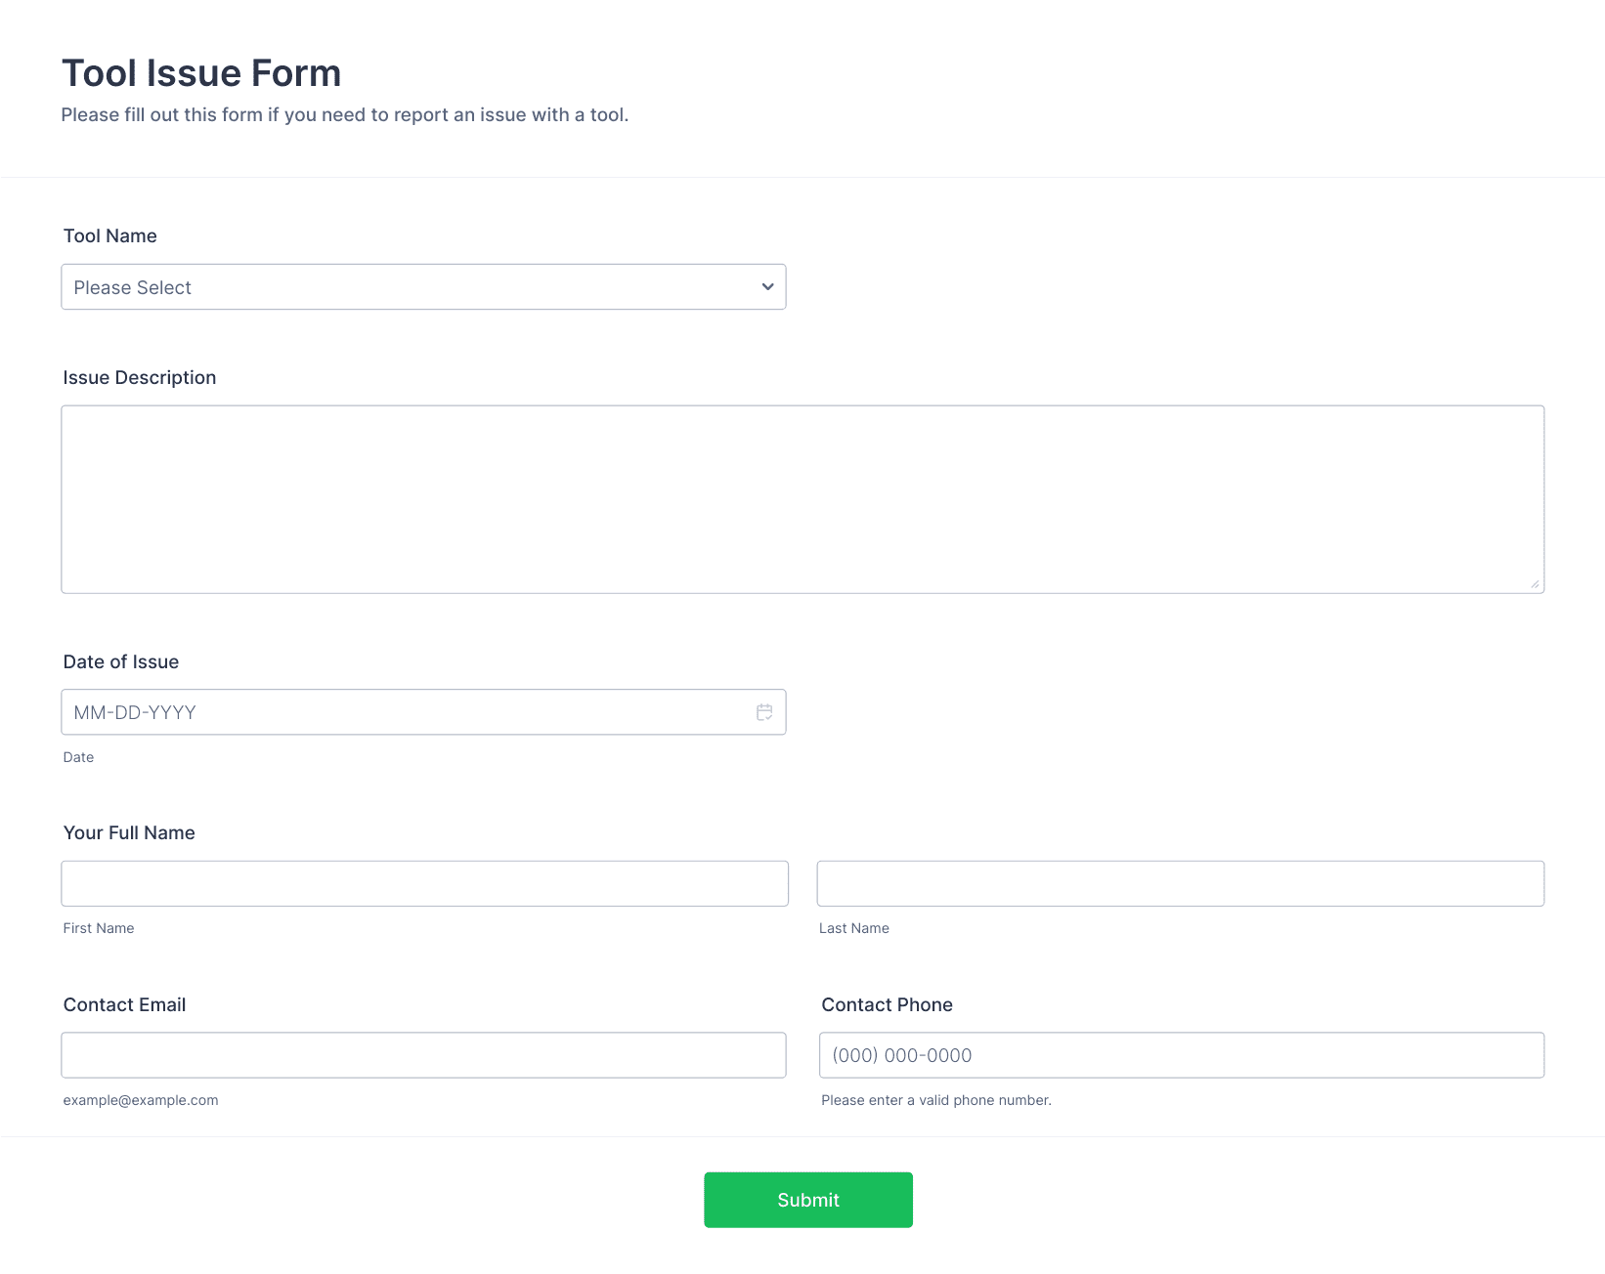Click the MM-DD-YYYY date field
This screenshot has height=1274, width=1605.
pyautogui.click(x=406, y=712)
